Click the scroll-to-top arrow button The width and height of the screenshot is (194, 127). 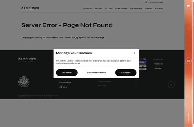click(171, 85)
